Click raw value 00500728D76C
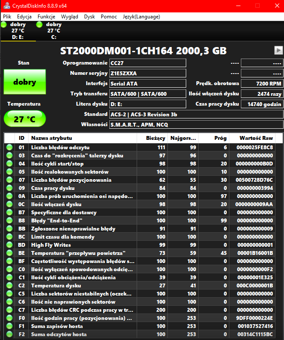This screenshot has width=284, height=340. [x=254, y=180]
